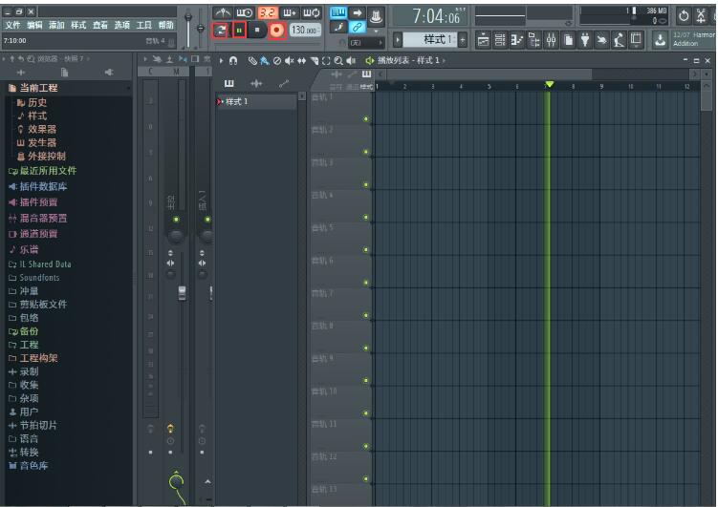Screen dimensions: 718x507
Task: Click the download/content library icon
Action: pos(660,40)
